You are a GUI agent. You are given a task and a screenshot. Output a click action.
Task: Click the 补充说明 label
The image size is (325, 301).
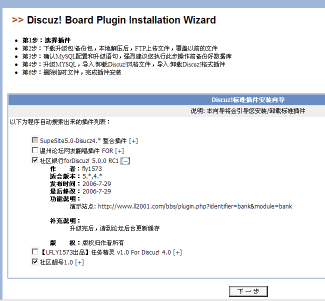65,221
